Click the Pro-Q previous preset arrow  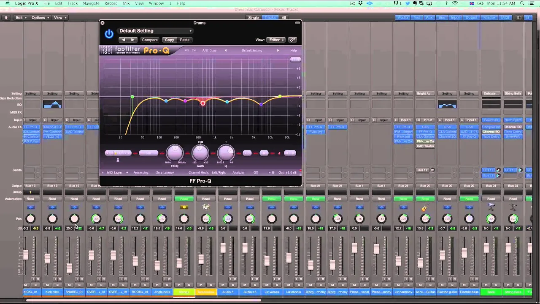click(225, 50)
